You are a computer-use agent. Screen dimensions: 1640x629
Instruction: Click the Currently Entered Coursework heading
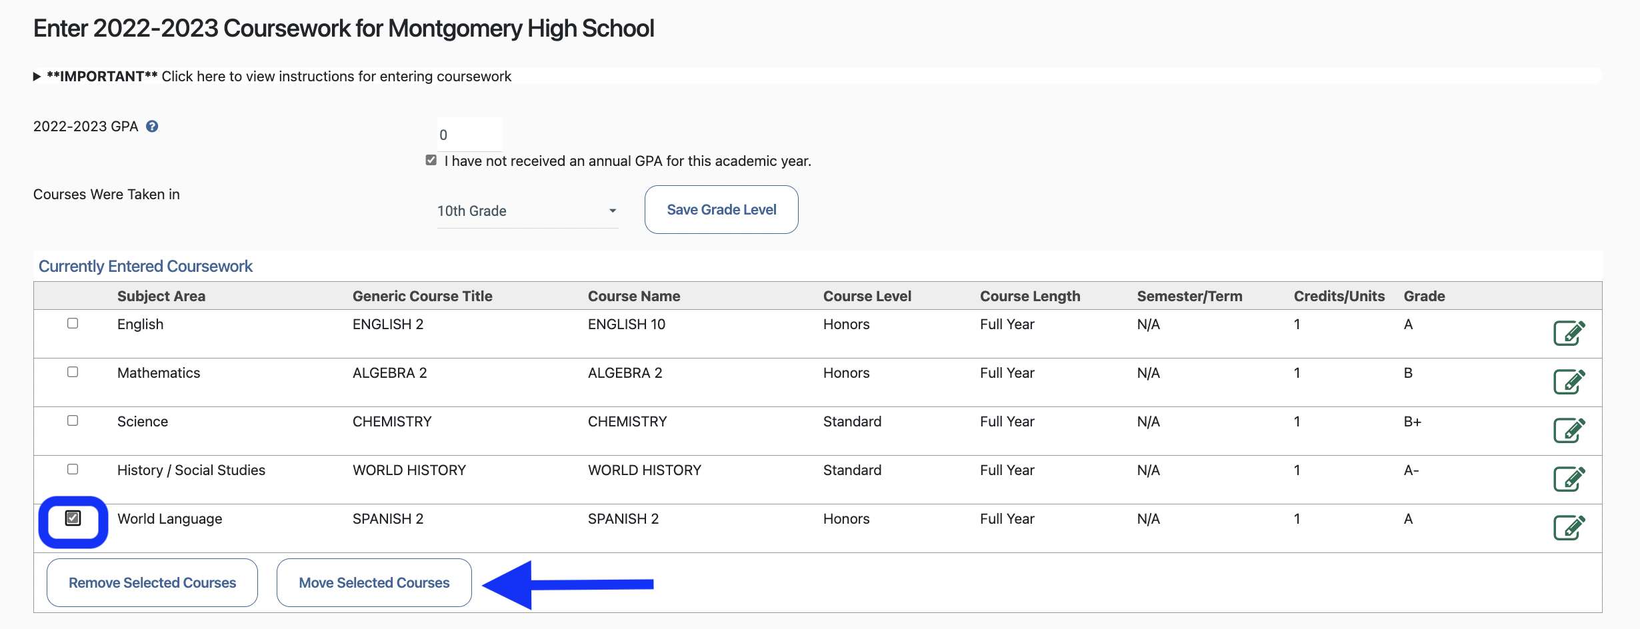(x=145, y=267)
